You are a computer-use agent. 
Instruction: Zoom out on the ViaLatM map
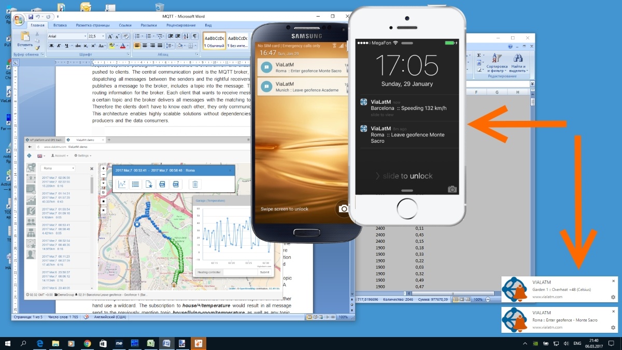[x=103, y=174]
